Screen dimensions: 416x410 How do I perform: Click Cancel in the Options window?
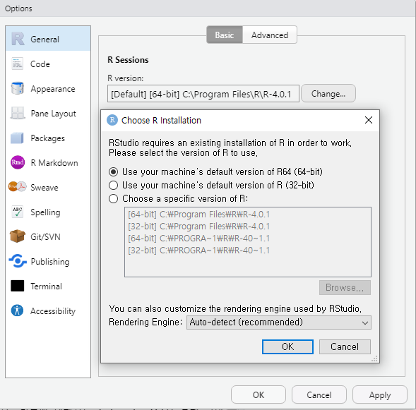[x=319, y=394]
